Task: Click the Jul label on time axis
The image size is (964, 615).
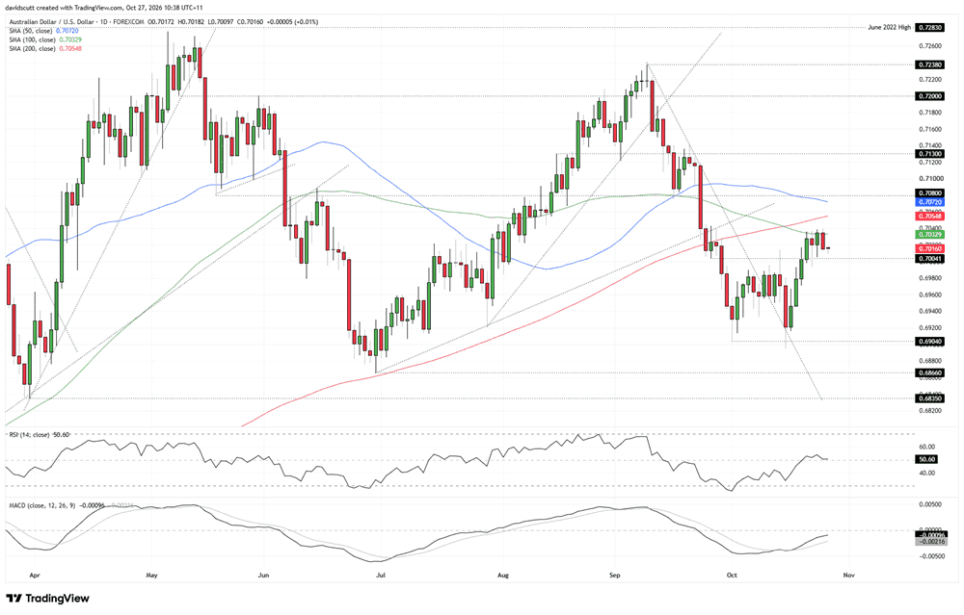Action: (x=380, y=576)
